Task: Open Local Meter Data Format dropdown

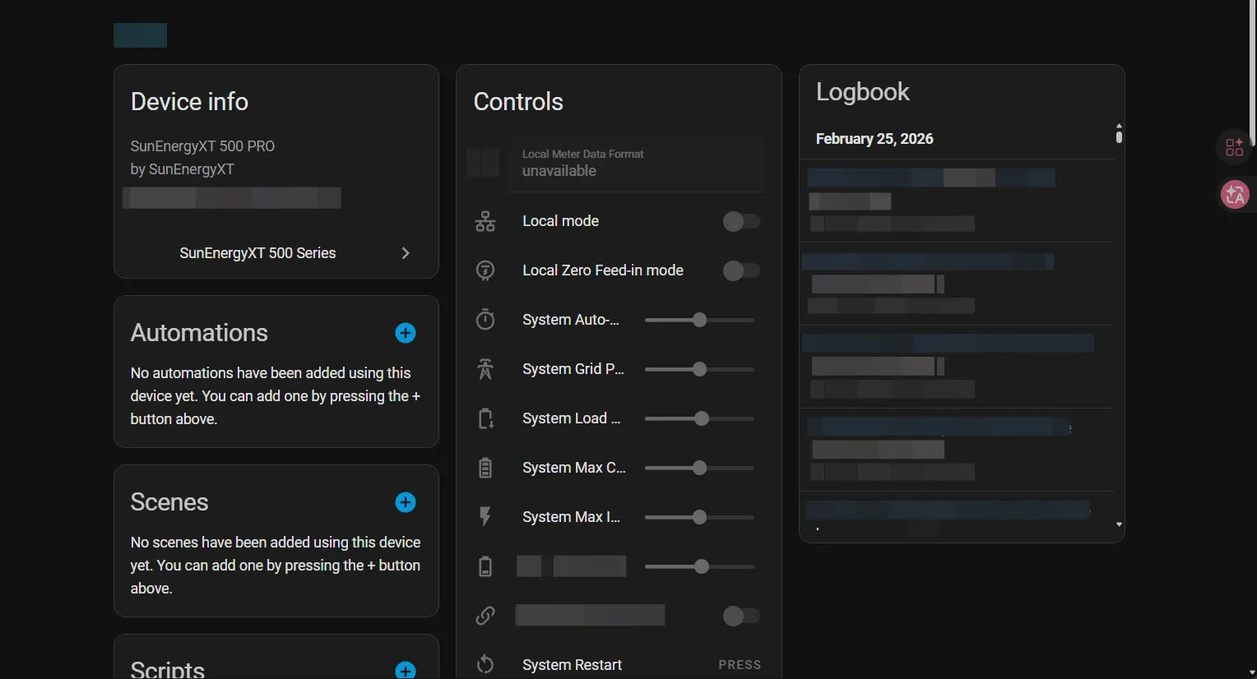Action: [x=635, y=163]
